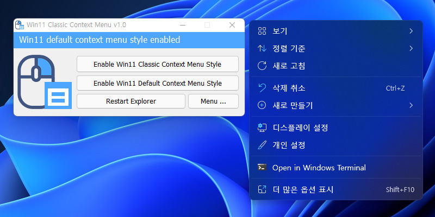Click the plus circle icon beside 새로 만들기
The image size is (435, 217).
262,105
